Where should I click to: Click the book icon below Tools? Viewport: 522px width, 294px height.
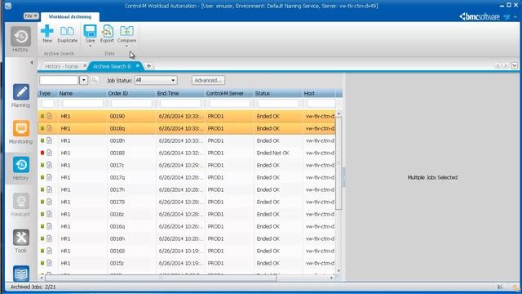tap(21, 274)
